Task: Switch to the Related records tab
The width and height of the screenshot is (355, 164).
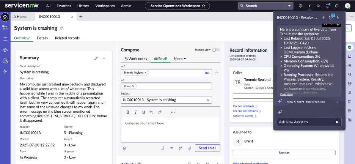Action: coord(67,38)
